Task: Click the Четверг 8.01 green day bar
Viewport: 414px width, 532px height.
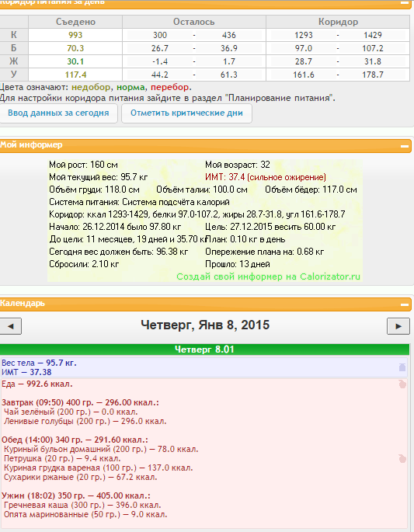Action: tap(204, 349)
